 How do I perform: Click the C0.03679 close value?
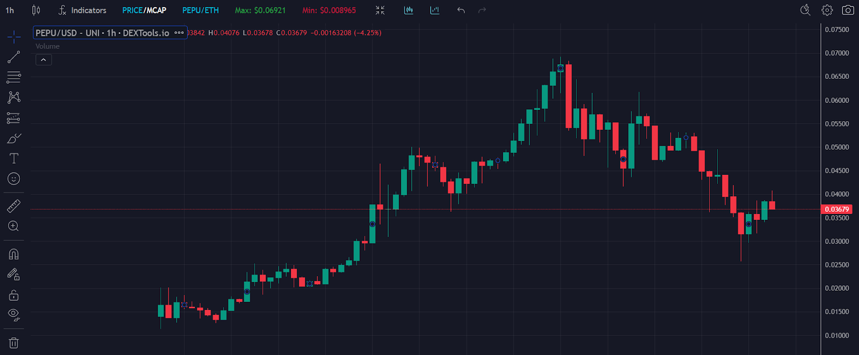point(292,33)
